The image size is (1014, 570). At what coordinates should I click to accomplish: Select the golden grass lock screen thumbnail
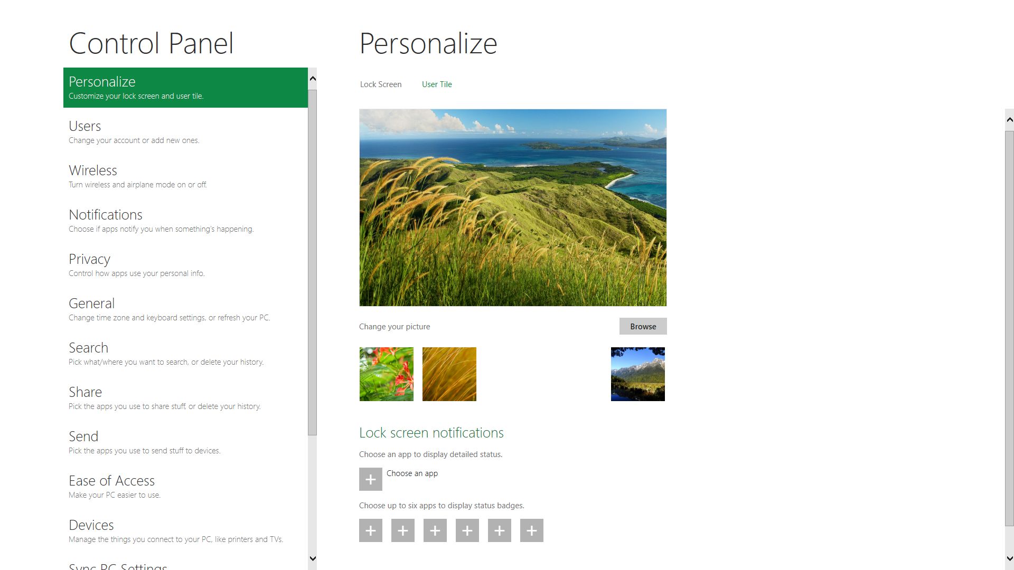449,374
